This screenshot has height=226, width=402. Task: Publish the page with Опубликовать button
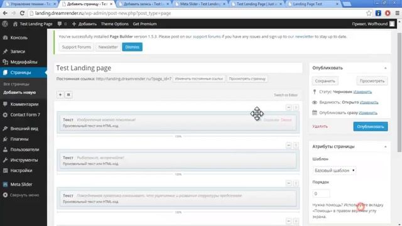pos(371,127)
